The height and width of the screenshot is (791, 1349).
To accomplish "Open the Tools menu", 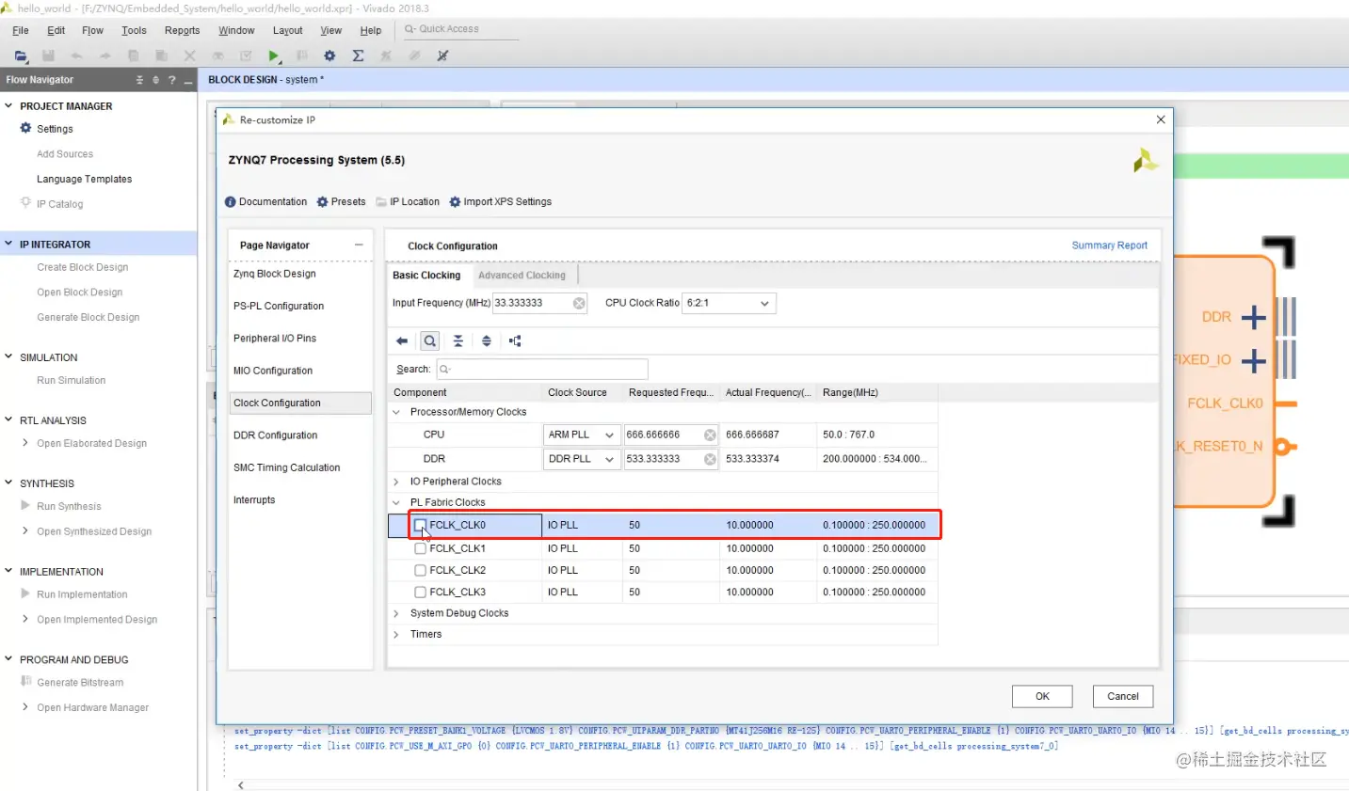I will 134,30.
